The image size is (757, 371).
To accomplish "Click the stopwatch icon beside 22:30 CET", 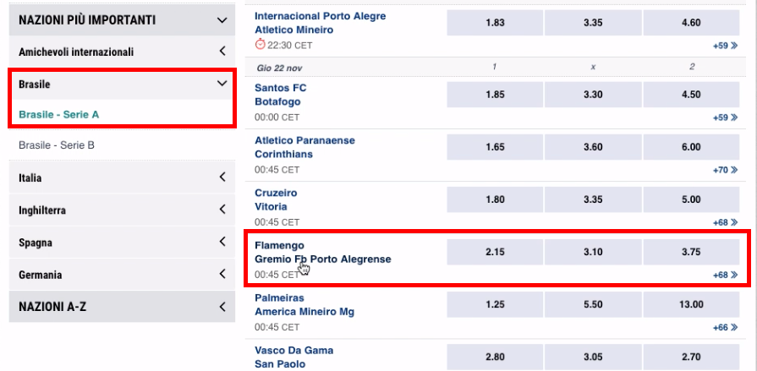I will click(x=261, y=45).
